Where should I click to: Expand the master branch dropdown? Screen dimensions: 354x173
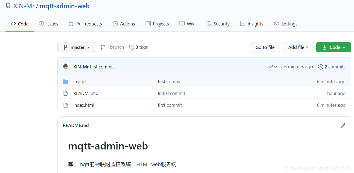click(x=76, y=47)
